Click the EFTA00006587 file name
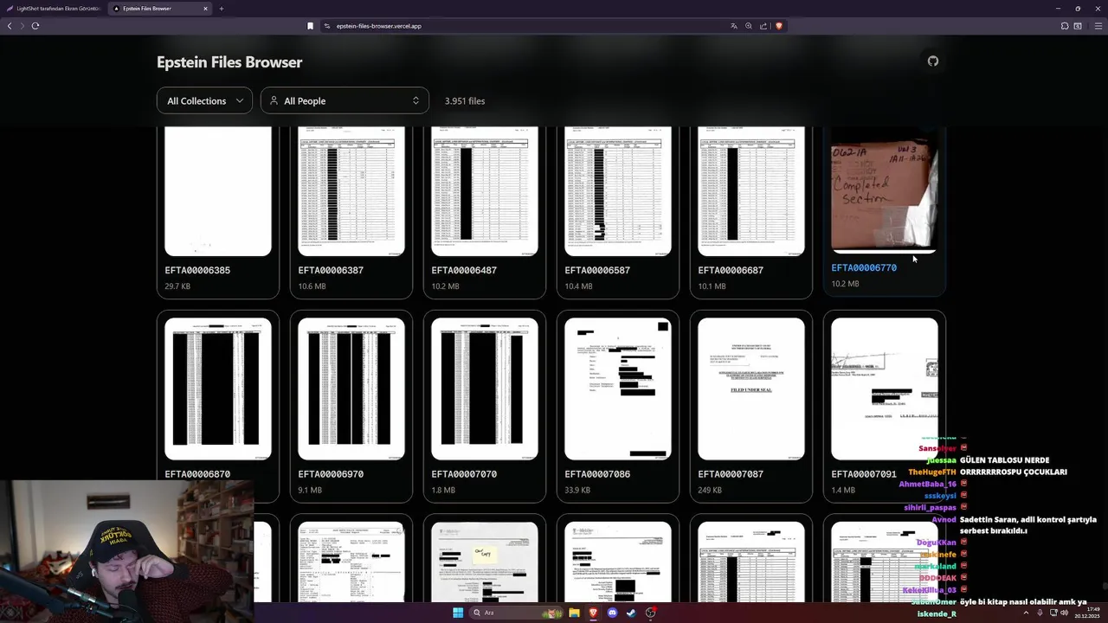This screenshot has height=623, width=1108. [597, 271]
